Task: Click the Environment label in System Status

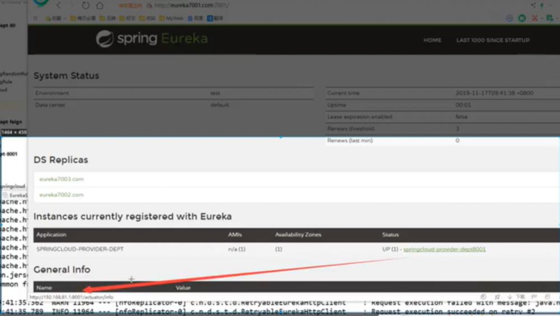Action: pos(52,93)
